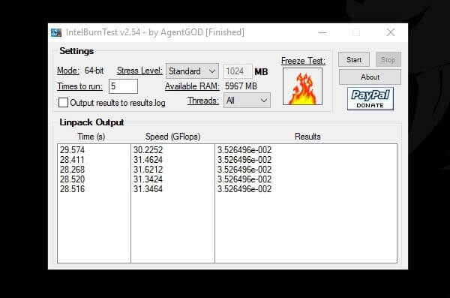Select the 28.516 time entry
The width and height of the screenshot is (450, 298).
tap(72, 189)
